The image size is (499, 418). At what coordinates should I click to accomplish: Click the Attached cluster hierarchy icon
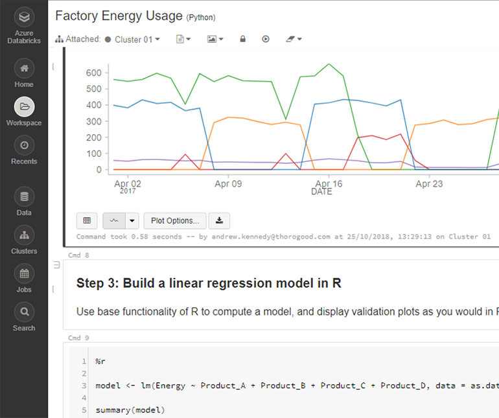coord(59,39)
